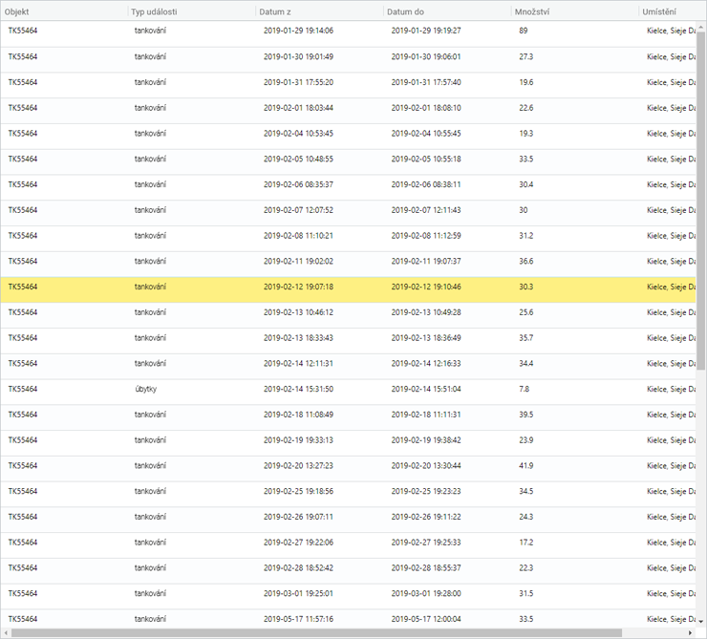The width and height of the screenshot is (707, 639).
Task: Click quantity value 39.5
Action: pyautogui.click(x=525, y=415)
